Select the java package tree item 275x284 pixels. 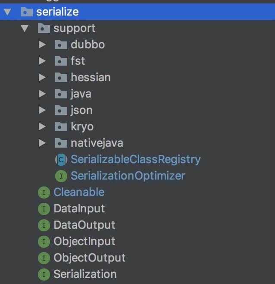81,94
